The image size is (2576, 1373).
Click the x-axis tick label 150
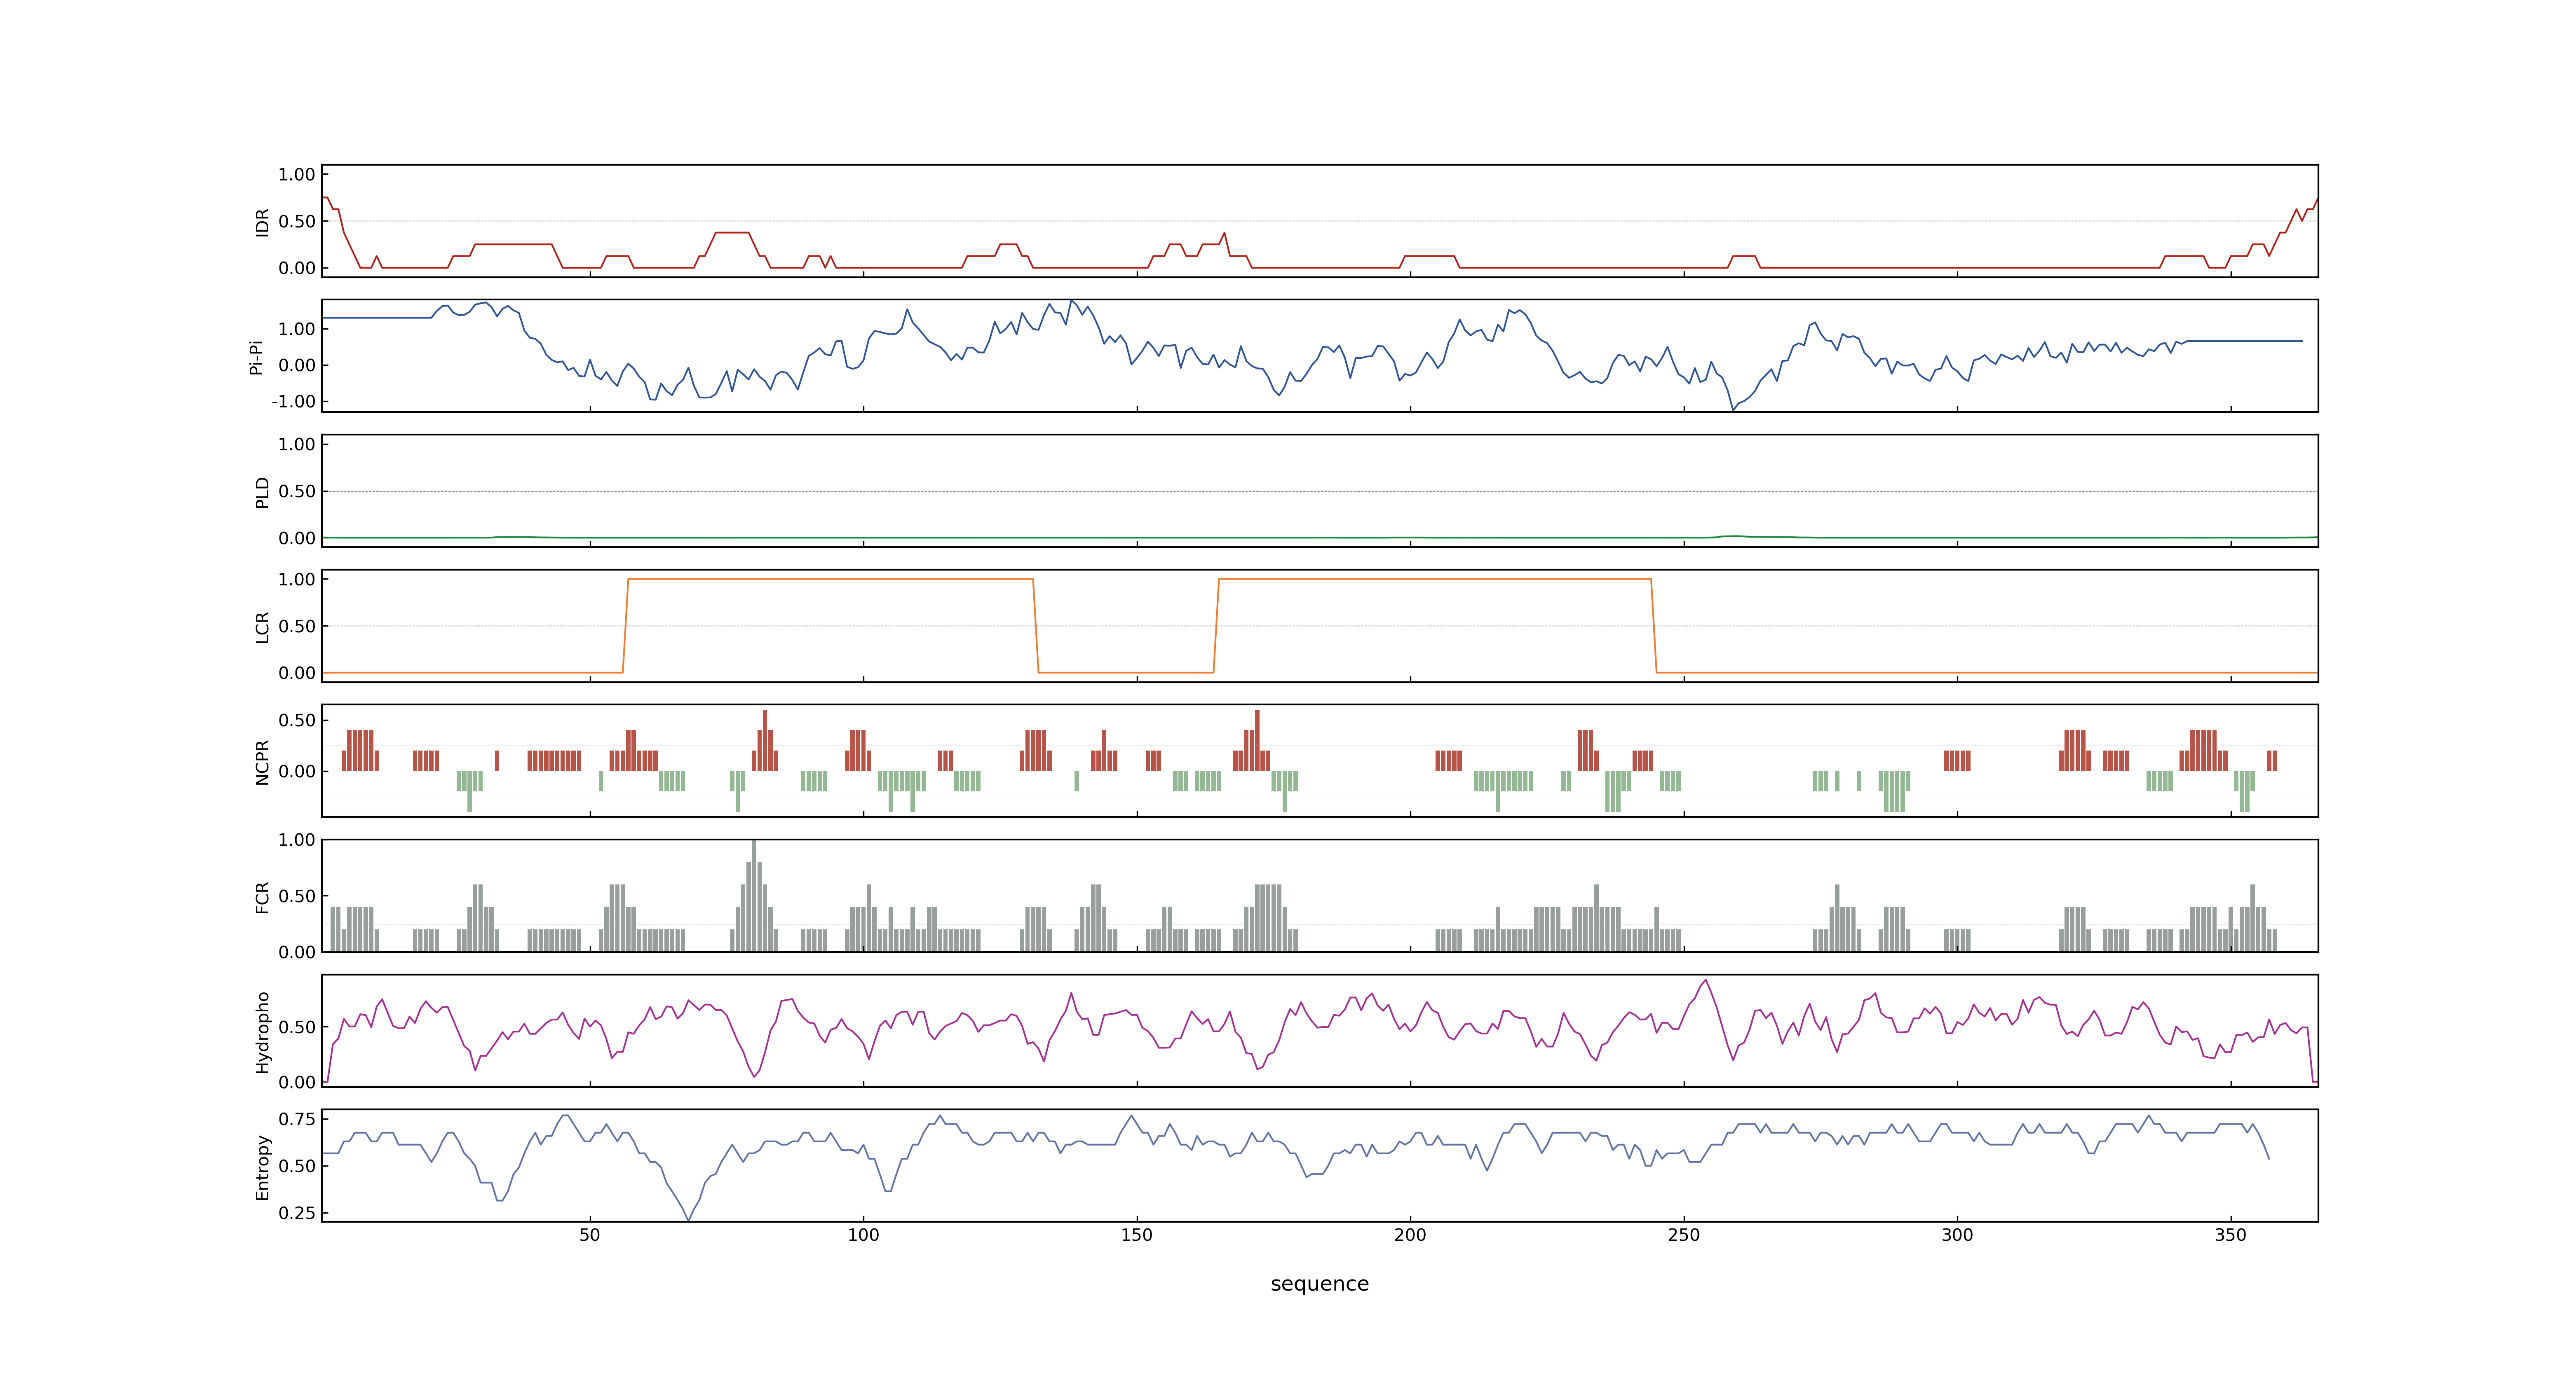pos(1137,1235)
